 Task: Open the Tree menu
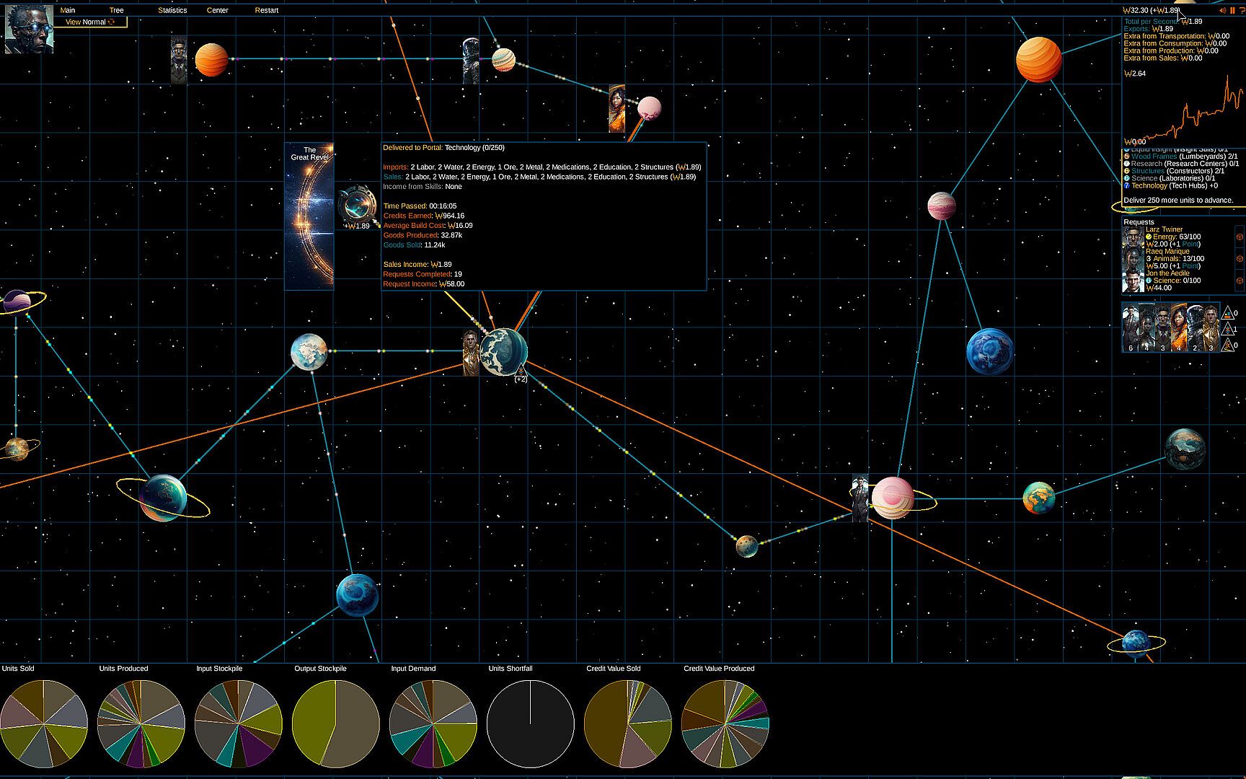pyautogui.click(x=116, y=10)
